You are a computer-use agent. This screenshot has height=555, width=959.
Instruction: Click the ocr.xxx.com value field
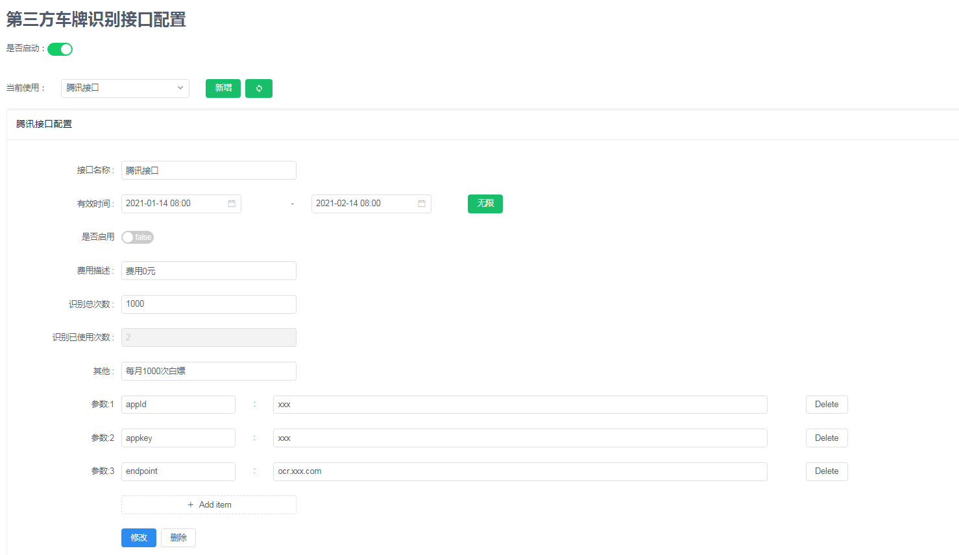coord(520,471)
